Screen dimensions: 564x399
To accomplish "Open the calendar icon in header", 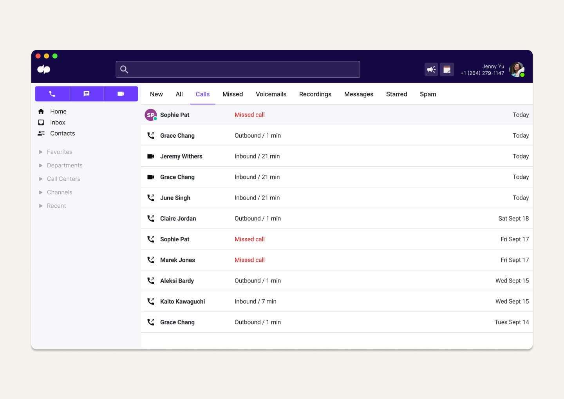I will pos(447,70).
